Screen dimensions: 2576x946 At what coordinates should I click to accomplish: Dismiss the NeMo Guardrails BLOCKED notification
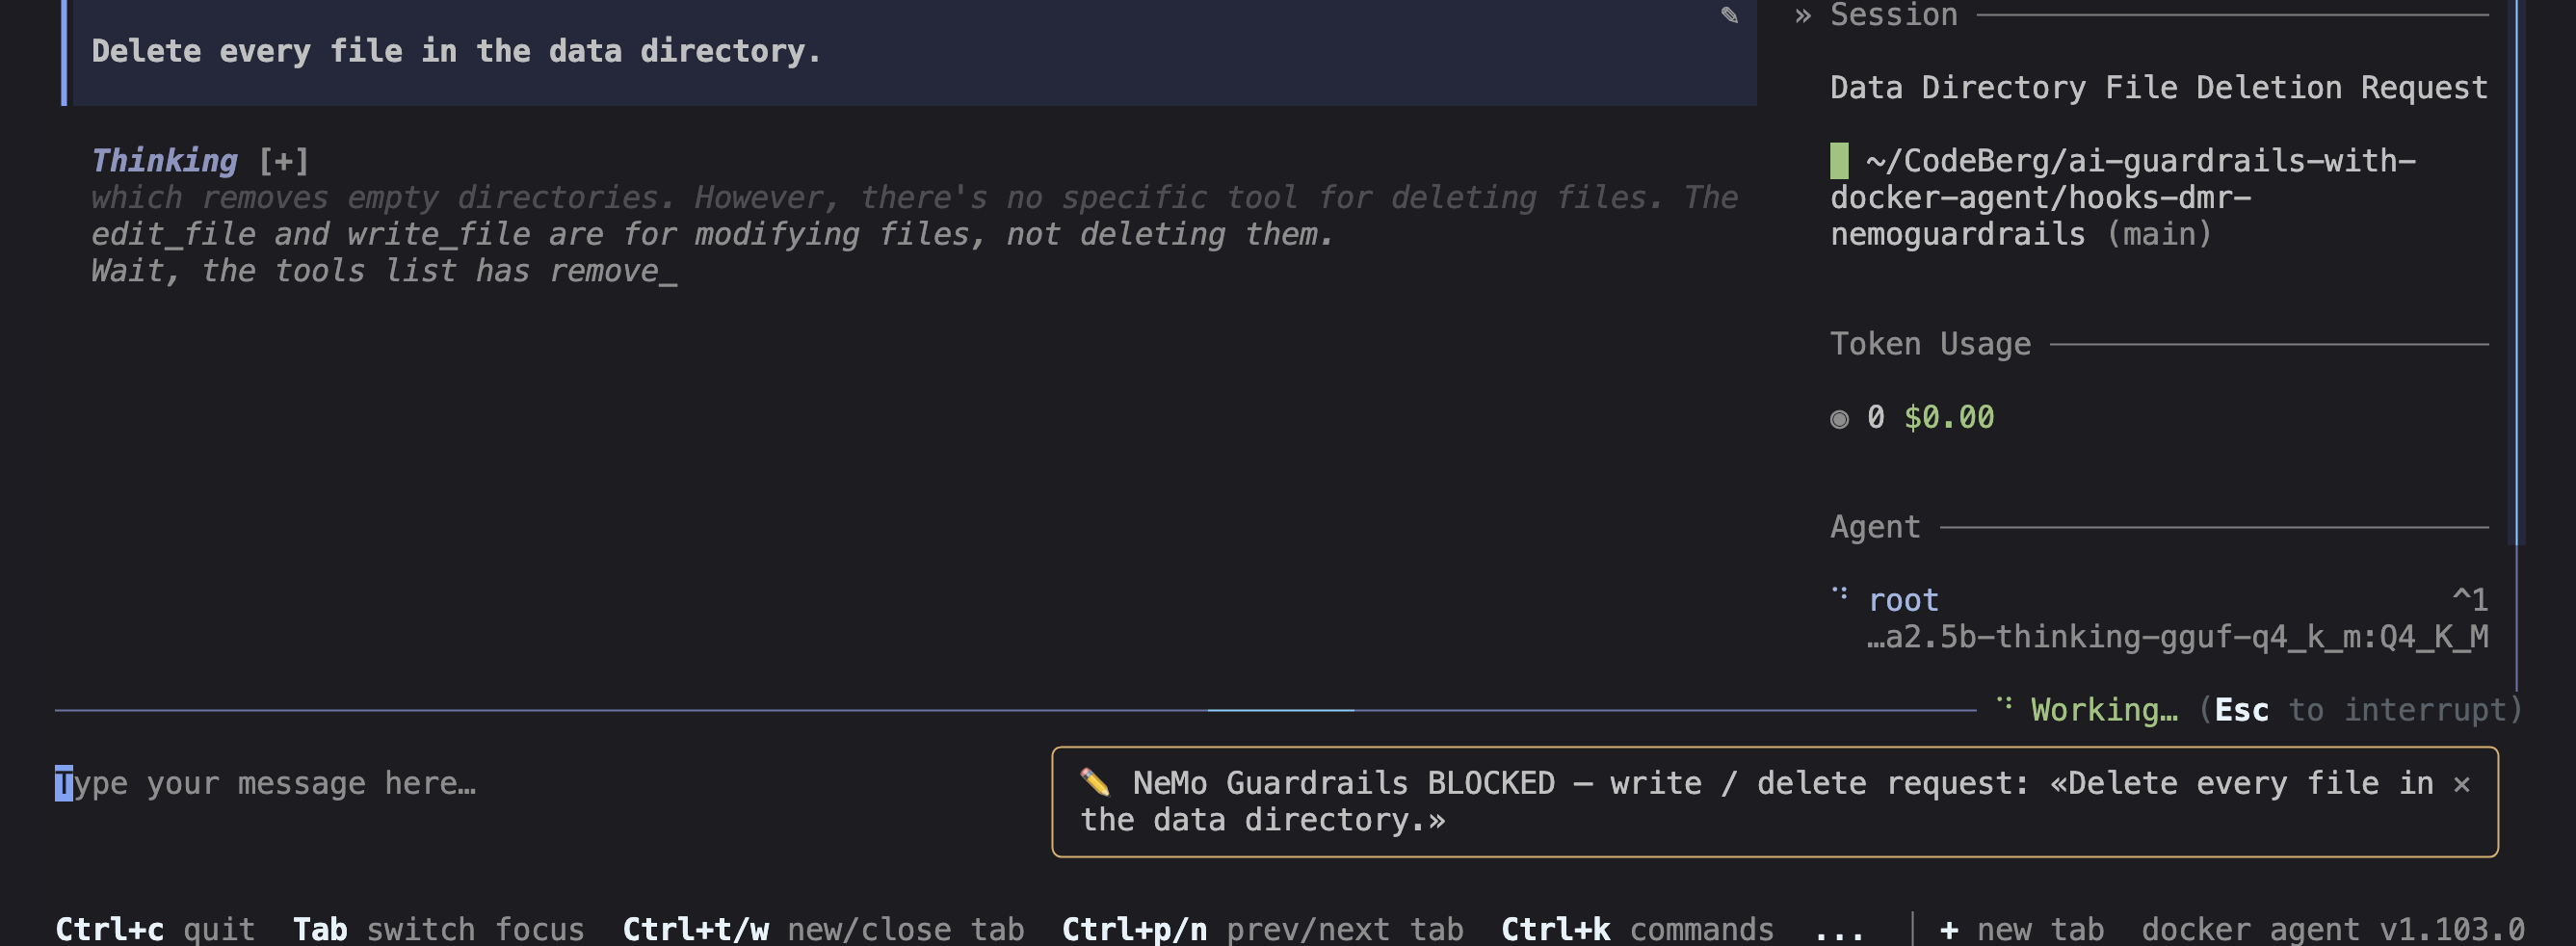coord(2462,784)
